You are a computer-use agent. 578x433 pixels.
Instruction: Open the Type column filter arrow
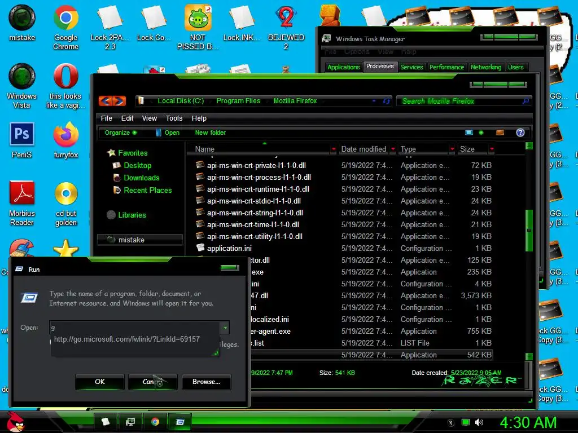click(452, 149)
